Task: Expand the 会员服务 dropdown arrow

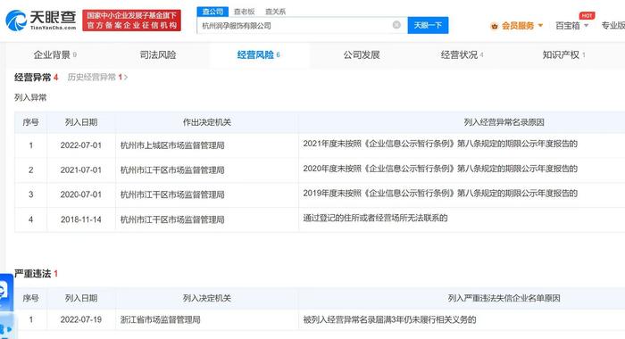Action: tap(540, 26)
